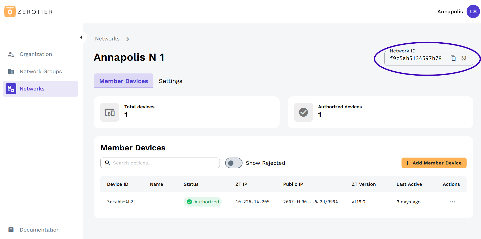Click the Name column header

157,184
